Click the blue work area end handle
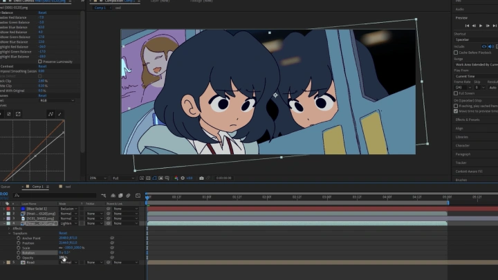Viewport: 498px width, 280px height. point(448,203)
